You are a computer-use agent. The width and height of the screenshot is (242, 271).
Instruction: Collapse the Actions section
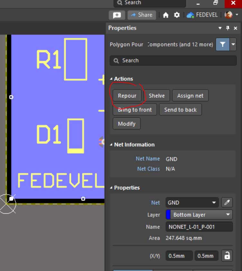[111, 79]
